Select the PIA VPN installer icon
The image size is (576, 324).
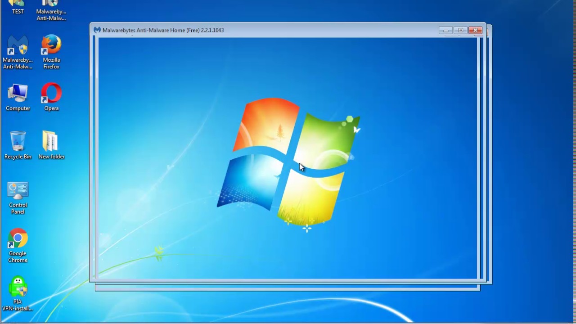click(x=18, y=294)
